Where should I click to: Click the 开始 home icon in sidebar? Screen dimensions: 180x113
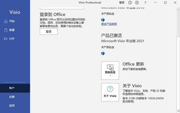(x=6, y=21)
